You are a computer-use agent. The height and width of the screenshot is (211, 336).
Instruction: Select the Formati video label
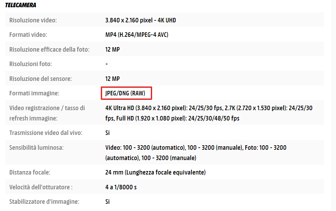tap(28, 35)
